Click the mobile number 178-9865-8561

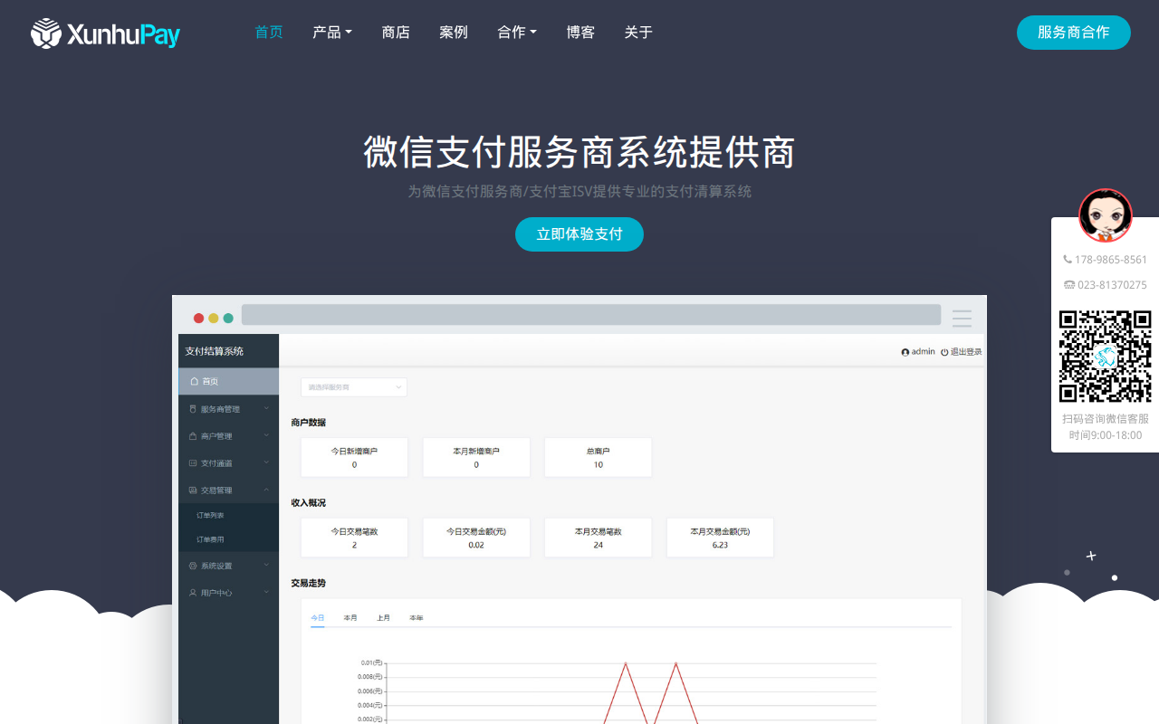click(1111, 260)
